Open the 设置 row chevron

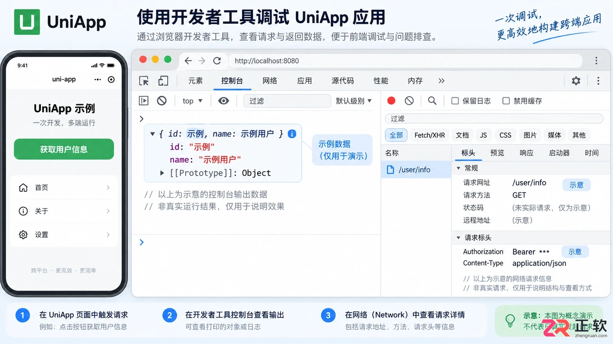point(108,234)
